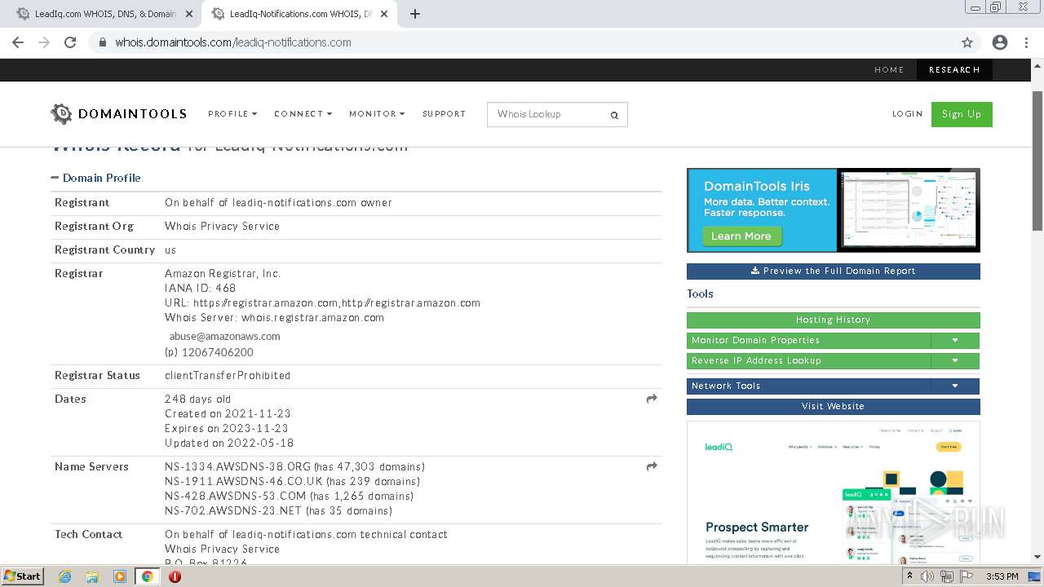1044x587 pixels.
Task: Open the Windows Start menu
Action: pos(22,576)
